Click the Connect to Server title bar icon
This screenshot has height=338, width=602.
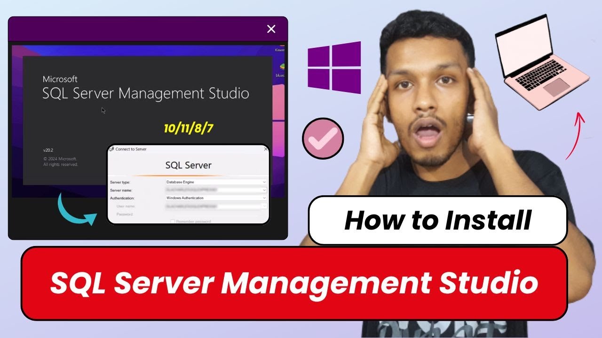coord(111,149)
